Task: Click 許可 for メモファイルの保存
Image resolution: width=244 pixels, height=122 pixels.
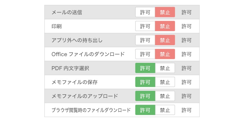Action: 145,82
